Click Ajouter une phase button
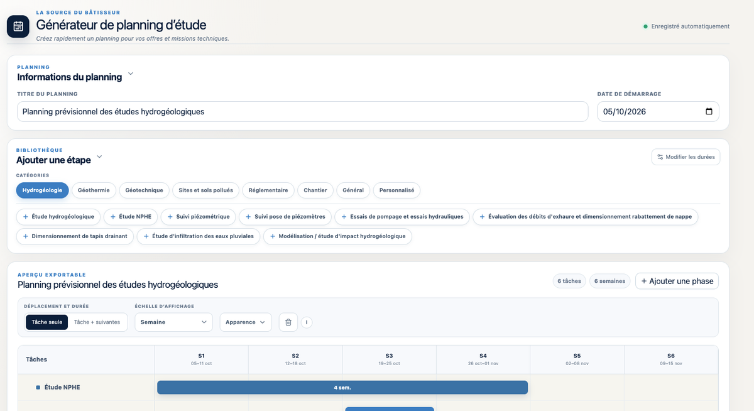Screen dimensions: 754x411 click(x=677, y=281)
